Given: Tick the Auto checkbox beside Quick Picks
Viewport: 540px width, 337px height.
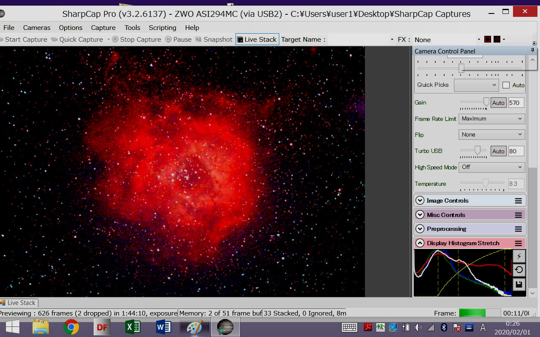Looking at the screenshot, I should 506,85.
